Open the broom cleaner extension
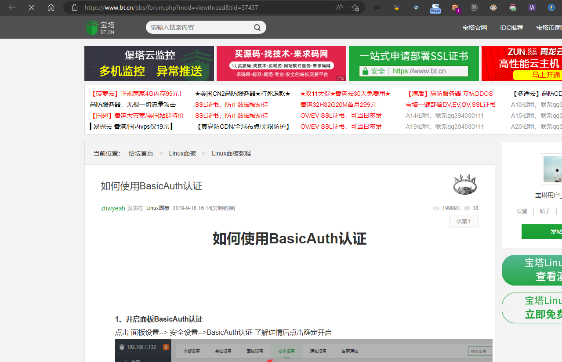Viewport: 562px width, 362px height. [397, 7]
